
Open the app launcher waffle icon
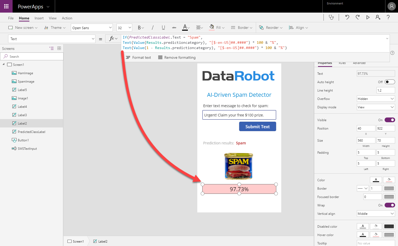pyautogui.click(x=6, y=6)
